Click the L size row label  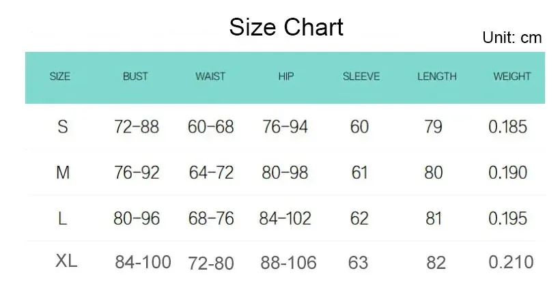63,218
